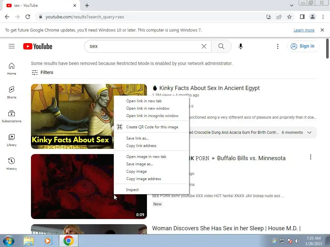Click the Sign in button

(x=303, y=46)
